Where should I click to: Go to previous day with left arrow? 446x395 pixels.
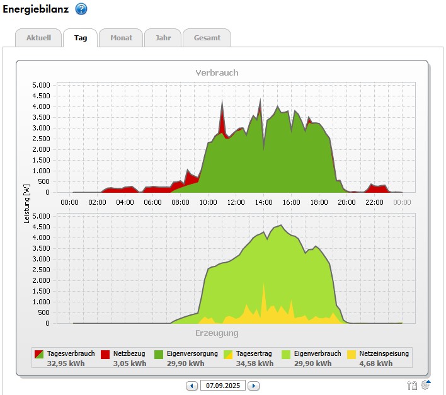coord(192,386)
